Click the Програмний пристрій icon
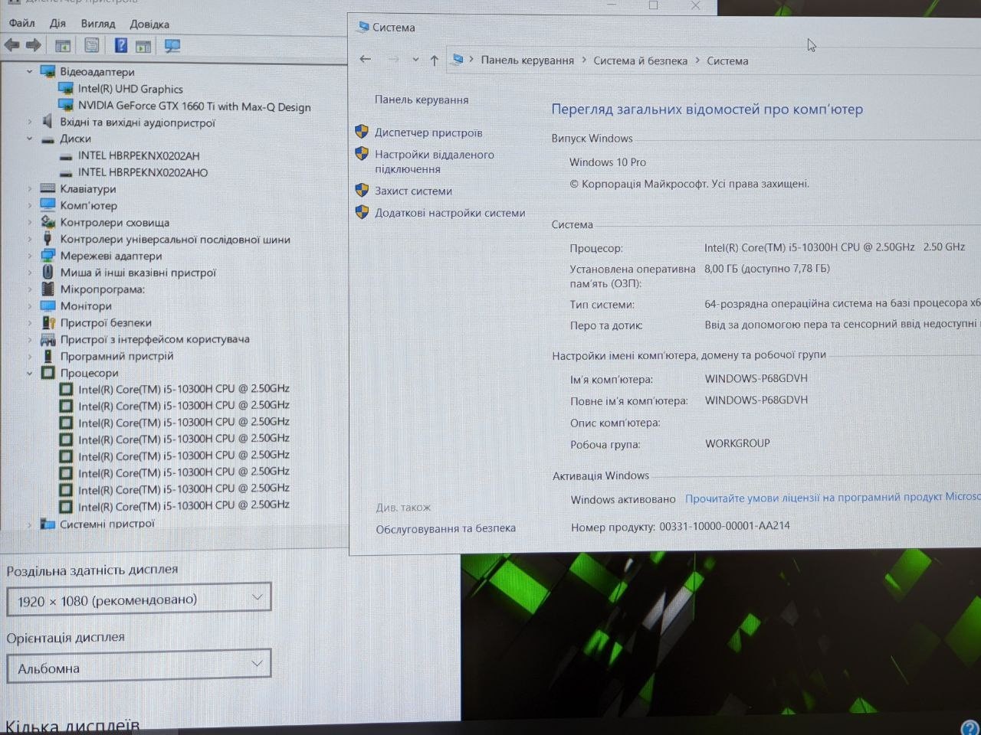Viewport: 981px width, 735px height. tap(48, 356)
